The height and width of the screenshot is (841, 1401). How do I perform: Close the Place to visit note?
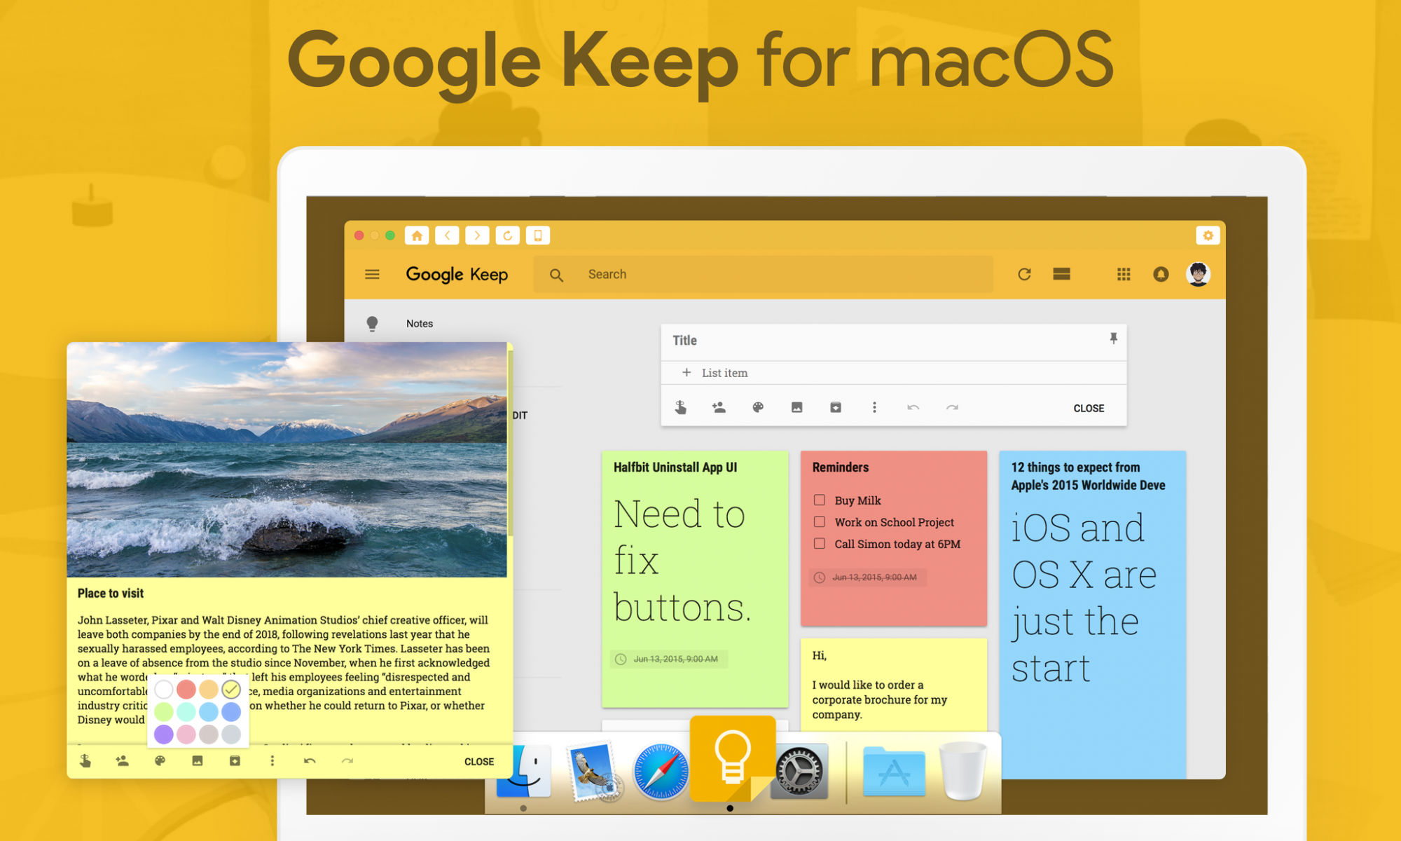[x=479, y=762]
